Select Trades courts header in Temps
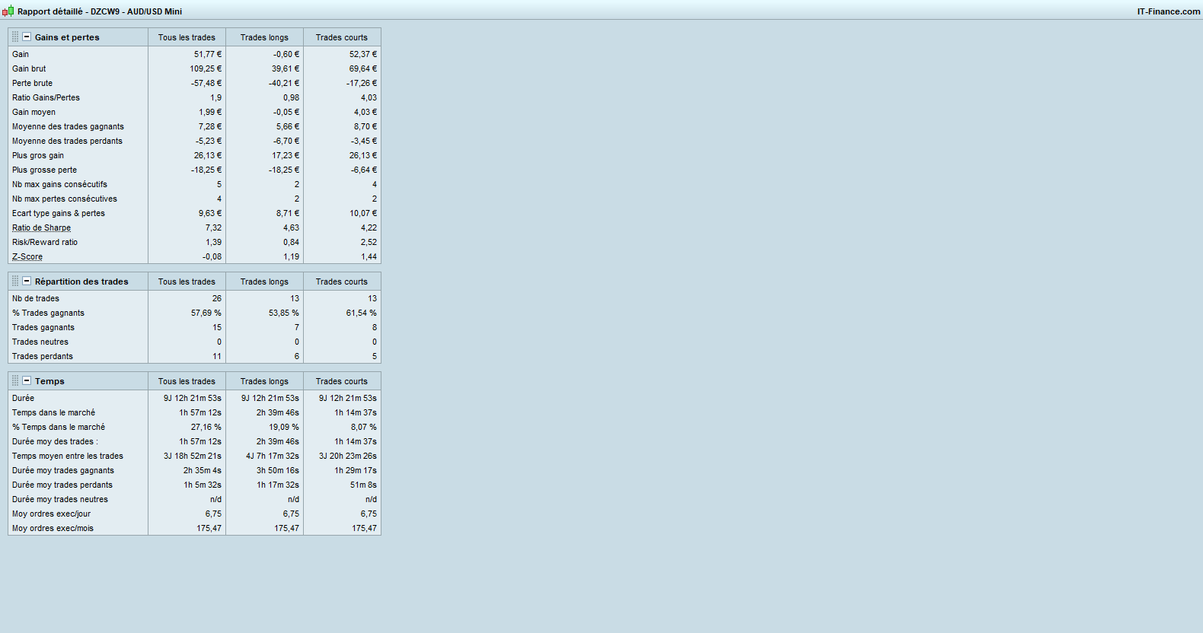Screen dimensions: 1203x633 [x=341, y=381]
